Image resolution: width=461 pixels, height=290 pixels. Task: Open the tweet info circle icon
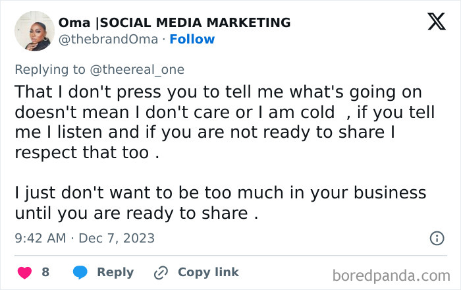(437, 238)
